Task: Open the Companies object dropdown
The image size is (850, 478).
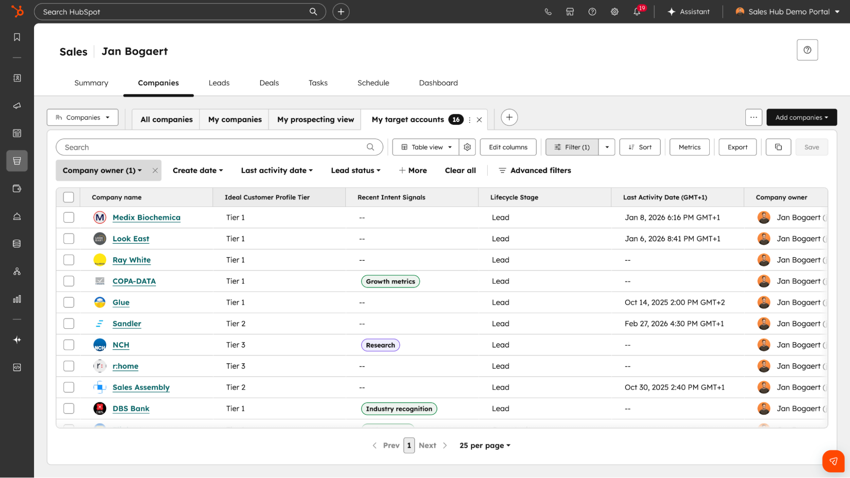Action: 82,118
